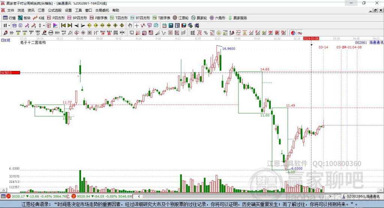Open the P数字表 tool

coord(99,18)
